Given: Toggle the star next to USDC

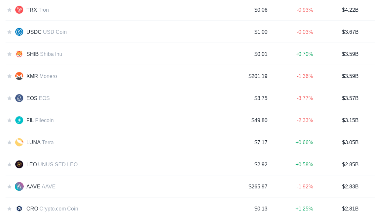Looking at the screenshot, I should click(x=9, y=32).
